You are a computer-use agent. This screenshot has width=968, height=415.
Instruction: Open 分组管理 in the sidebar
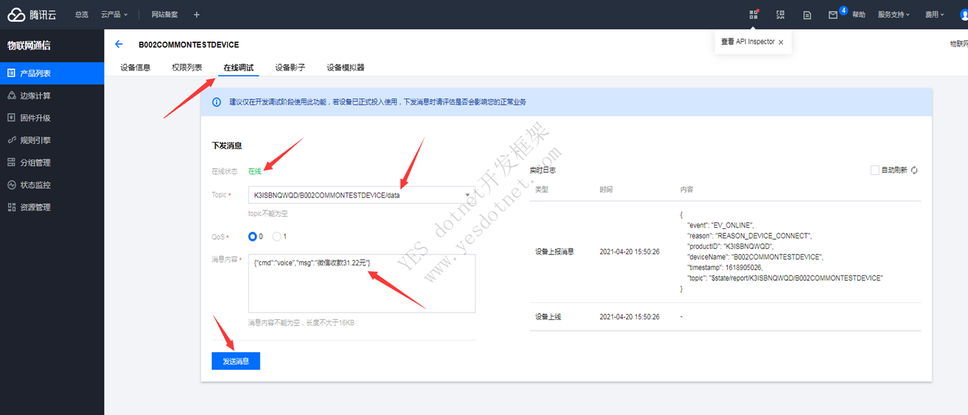tap(52, 163)
